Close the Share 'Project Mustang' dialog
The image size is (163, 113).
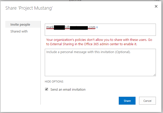pos(156,6)
